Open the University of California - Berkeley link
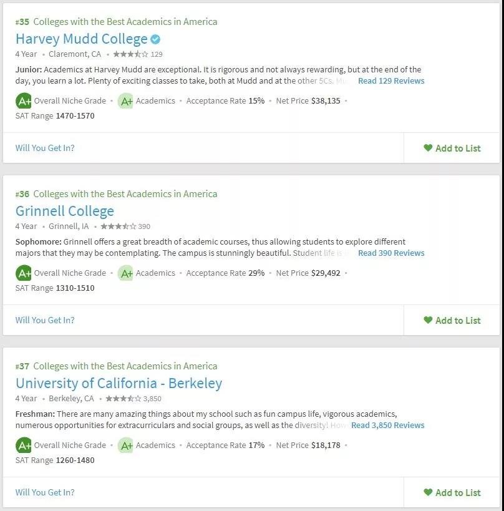The image size is (504, 511). 119,383
